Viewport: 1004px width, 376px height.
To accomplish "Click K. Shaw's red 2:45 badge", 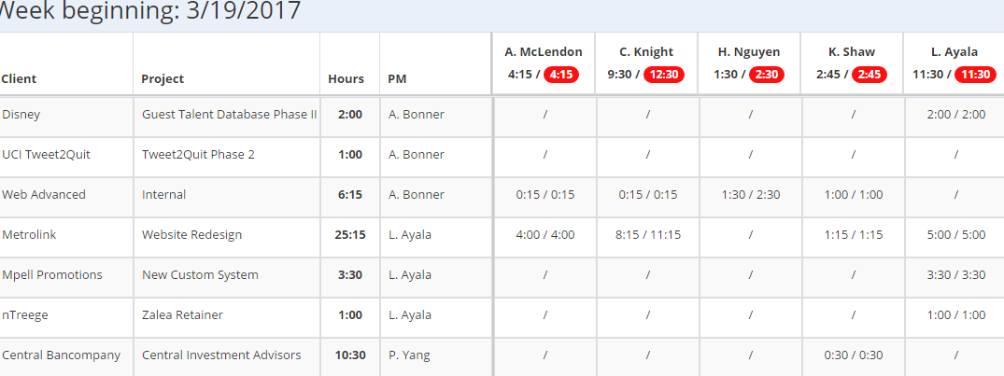I will (x=869, y=74).
